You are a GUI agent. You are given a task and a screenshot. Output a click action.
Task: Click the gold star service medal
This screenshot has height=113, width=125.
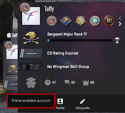click(81, 21)
